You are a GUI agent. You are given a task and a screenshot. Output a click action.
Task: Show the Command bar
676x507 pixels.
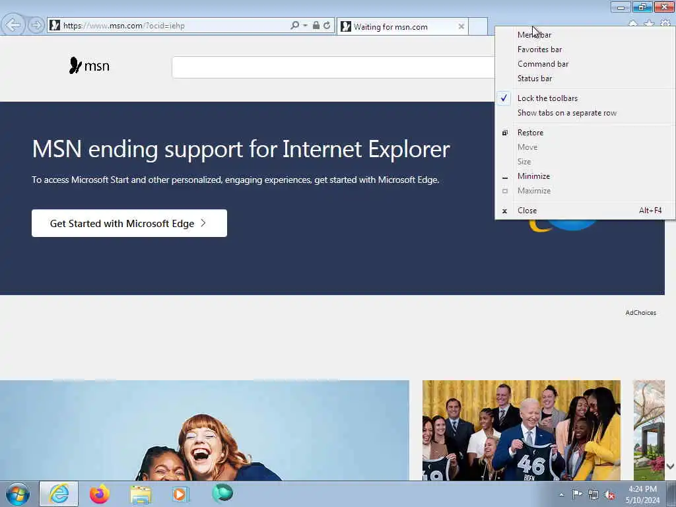[585, 64]
